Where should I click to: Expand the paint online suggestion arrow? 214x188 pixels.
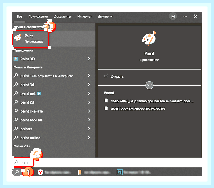coord(89,138)
